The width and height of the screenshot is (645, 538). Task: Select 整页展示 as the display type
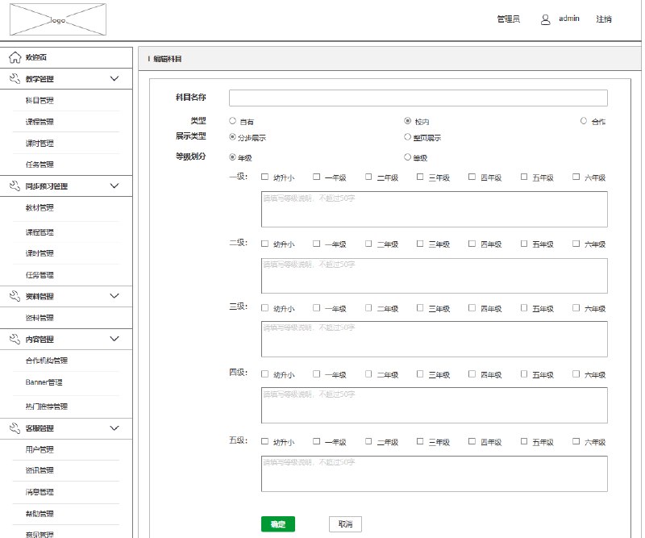(x=408, y=137)
